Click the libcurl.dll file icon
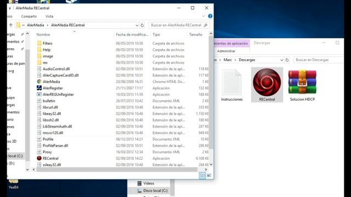The height and width of the screenshot is (197, 351). [39, 107]
